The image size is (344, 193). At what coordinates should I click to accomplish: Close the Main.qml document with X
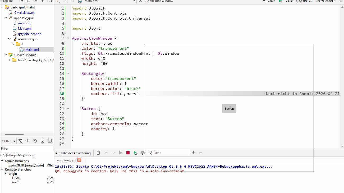(140, 1)
